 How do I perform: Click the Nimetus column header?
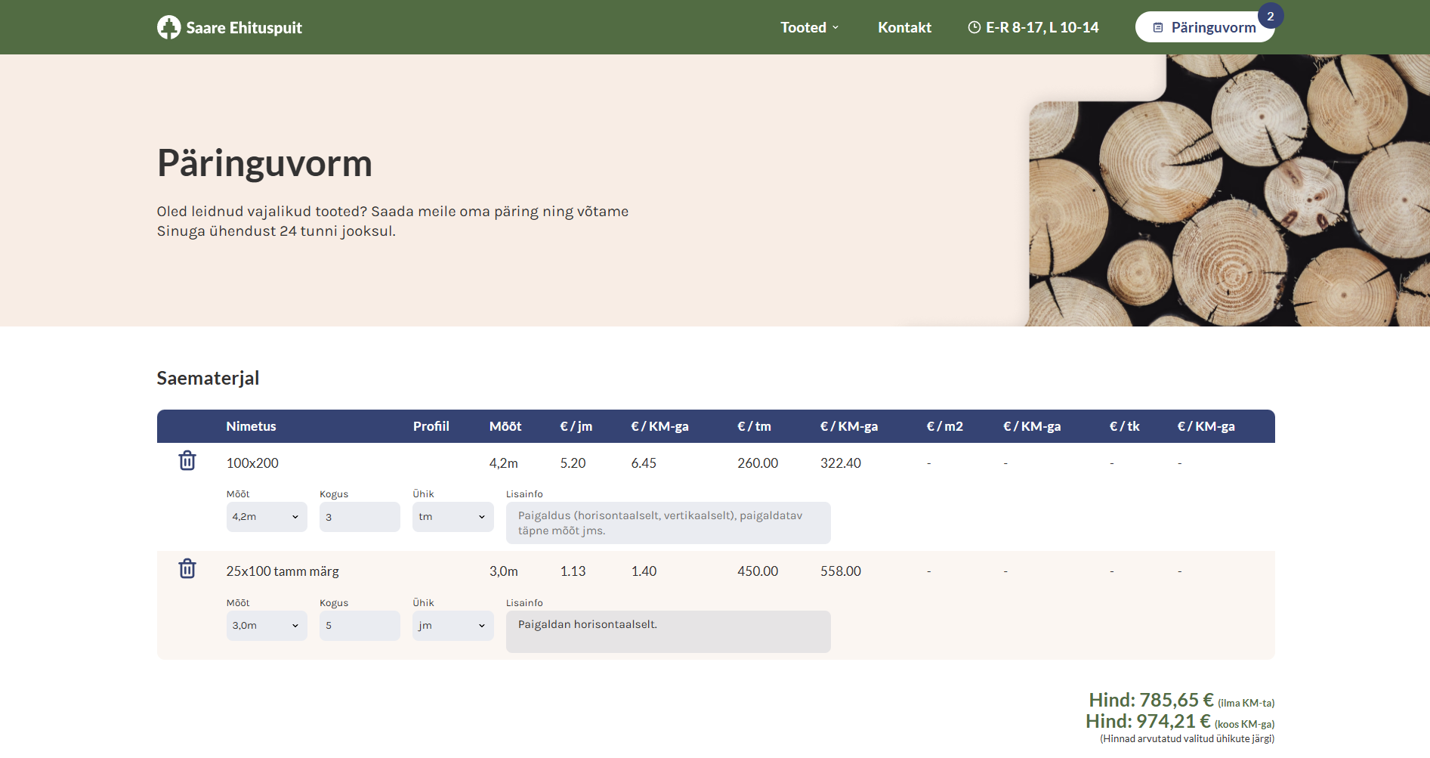(251, 426)
